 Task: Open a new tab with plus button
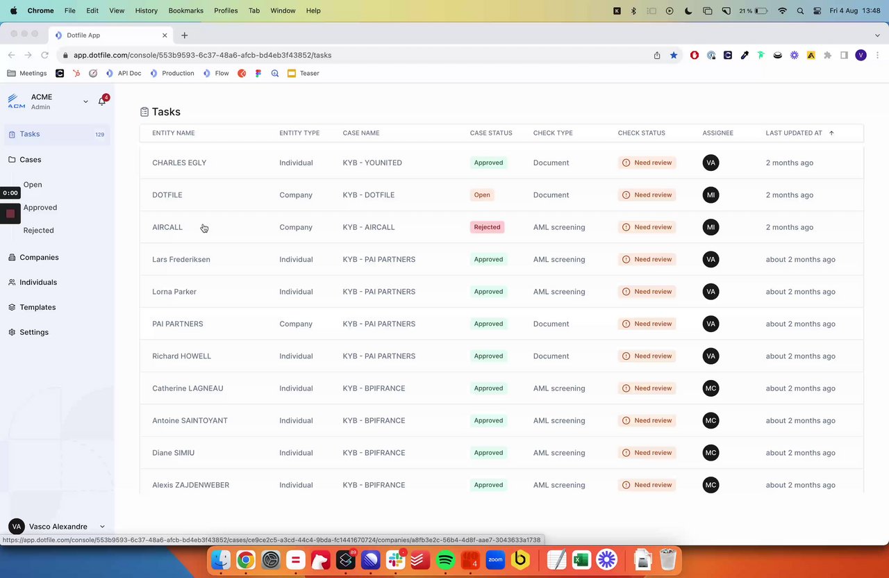[184, 35]
